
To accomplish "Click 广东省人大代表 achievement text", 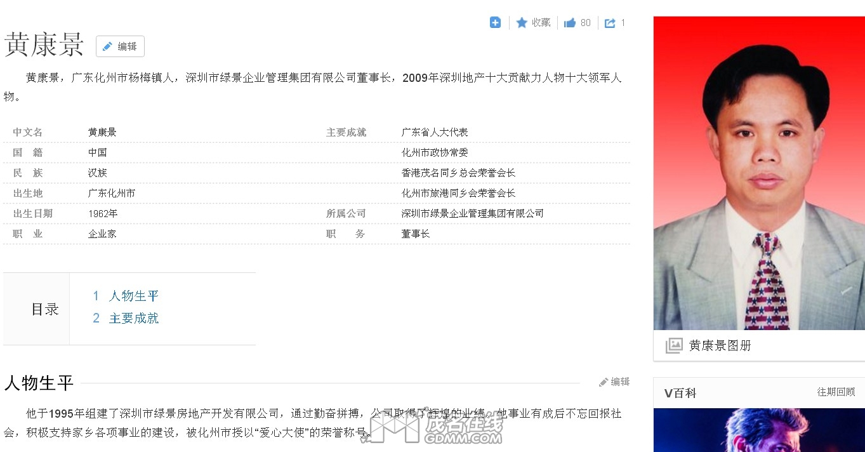I will (x=435, y=132).
